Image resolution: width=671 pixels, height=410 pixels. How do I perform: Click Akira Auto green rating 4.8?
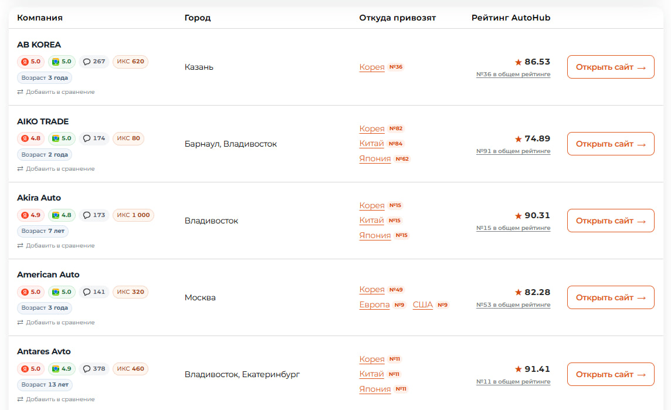point(62,215)
